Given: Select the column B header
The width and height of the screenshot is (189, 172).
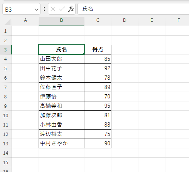Looking at the screenshot, I should (61, 21).
